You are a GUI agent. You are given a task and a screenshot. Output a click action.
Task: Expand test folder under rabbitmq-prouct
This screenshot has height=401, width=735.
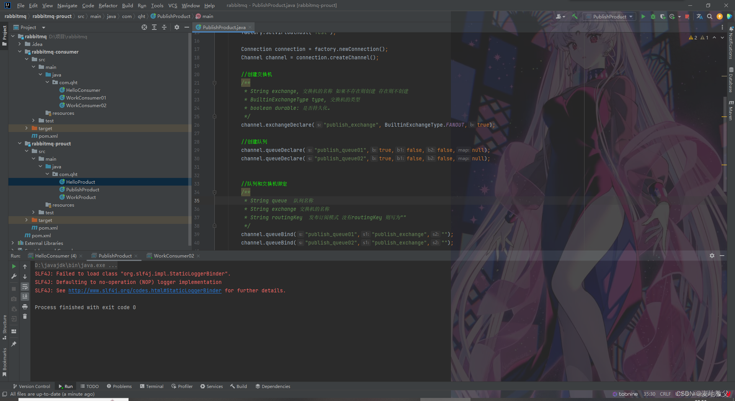33,212
